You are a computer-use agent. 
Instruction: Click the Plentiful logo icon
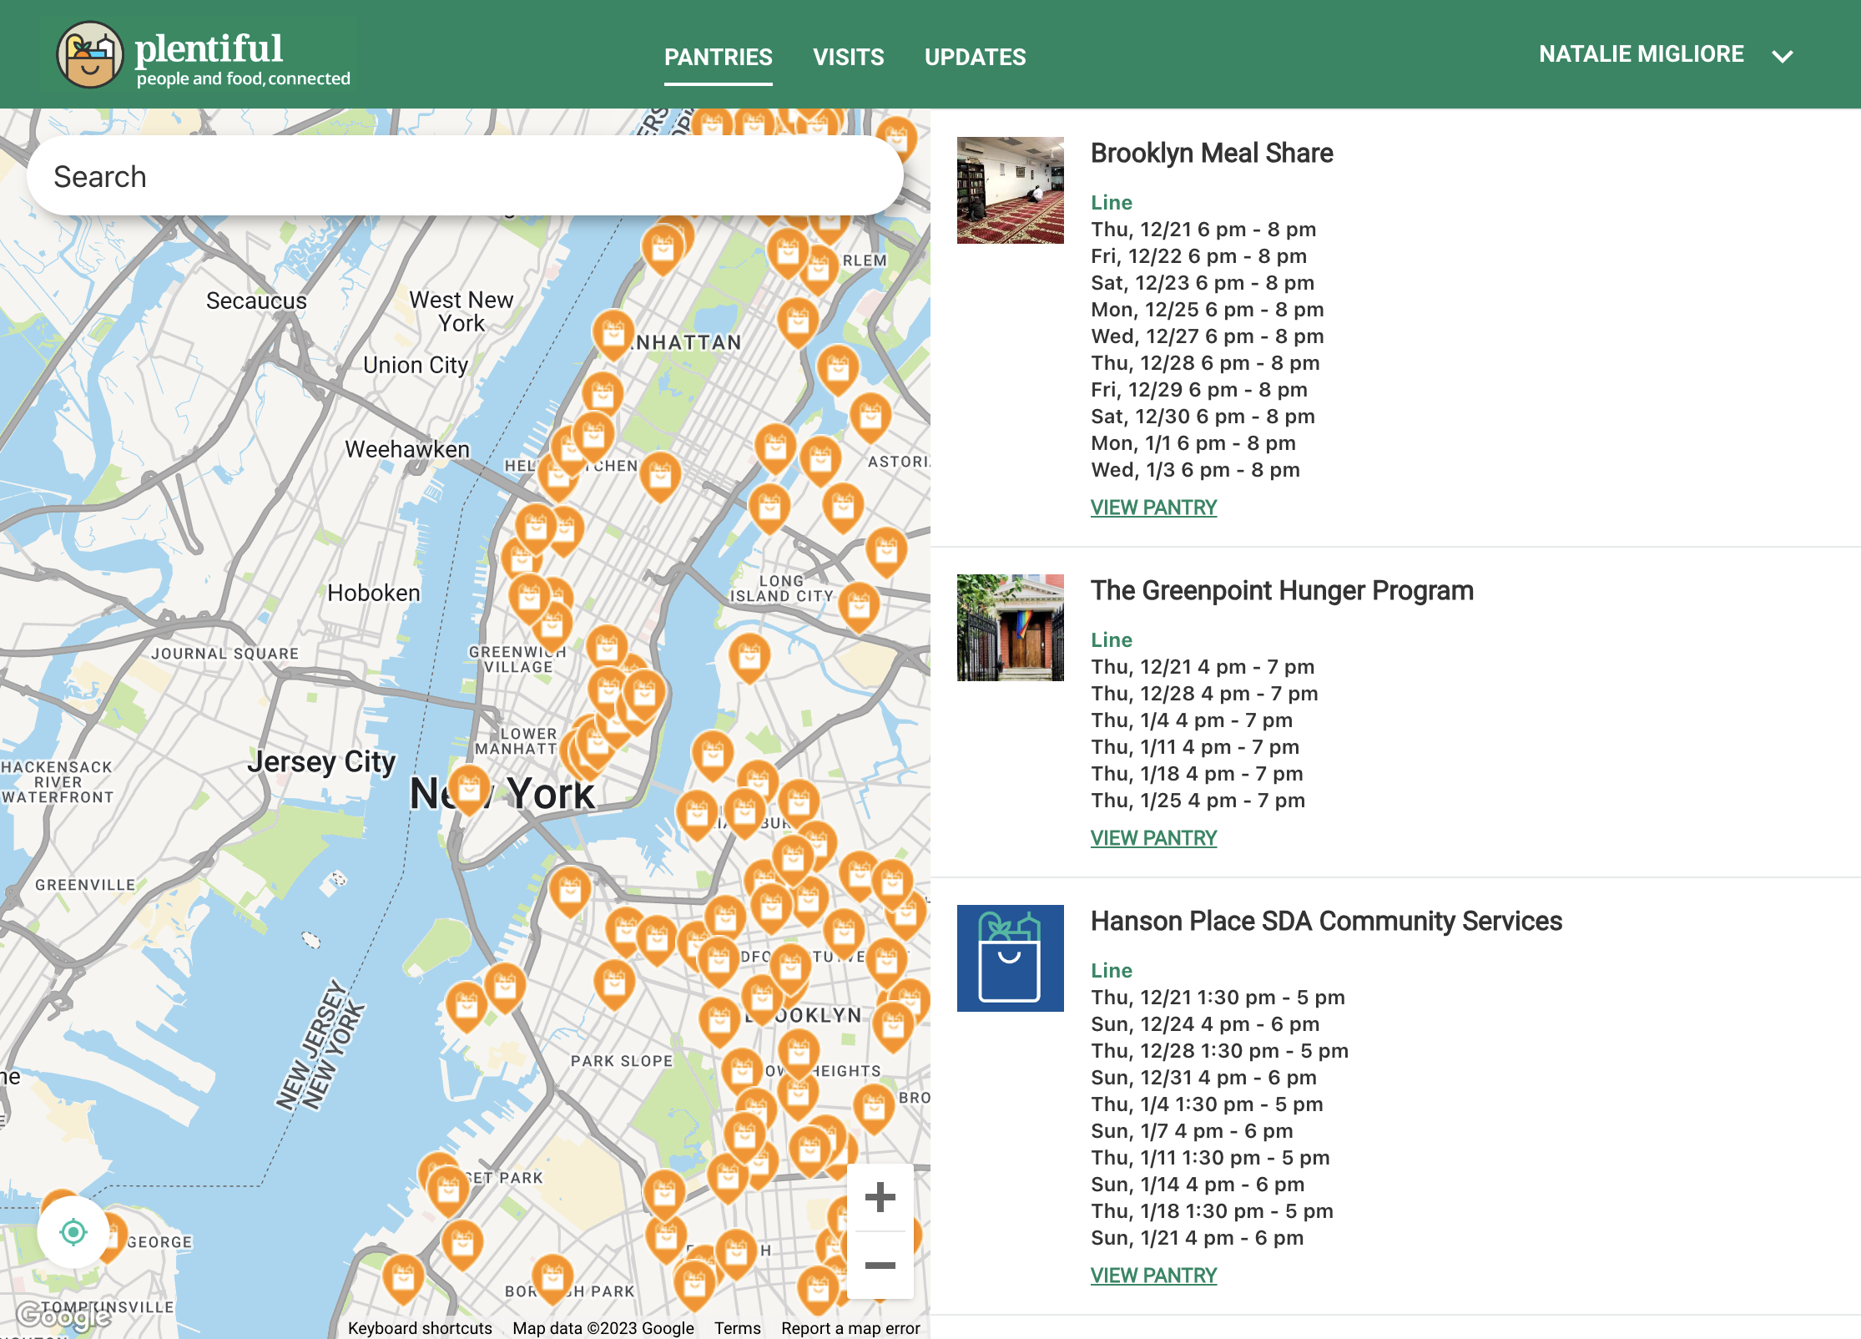point(90,55)
